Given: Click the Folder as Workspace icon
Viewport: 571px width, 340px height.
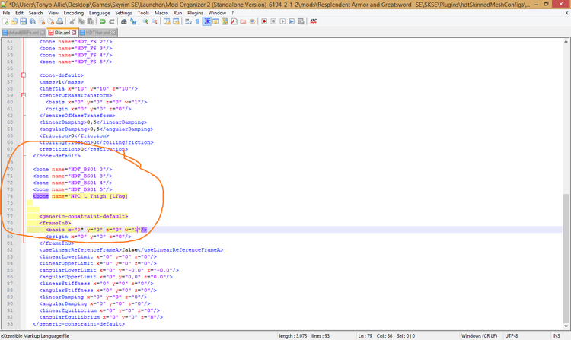Looking at the screenshot, I should [243, 22].
